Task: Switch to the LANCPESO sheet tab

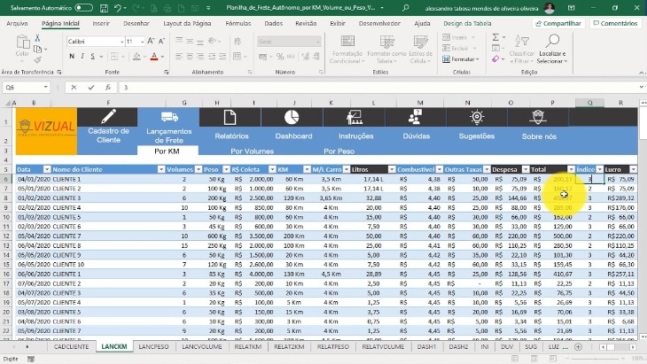Action: [x=153, y=346]
